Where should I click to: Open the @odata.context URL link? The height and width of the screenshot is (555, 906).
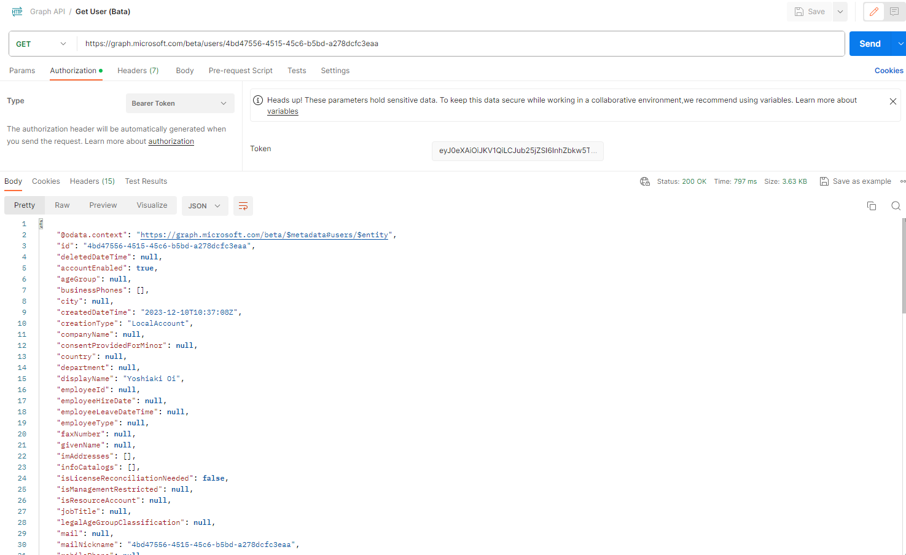click(x=264, y=235)
